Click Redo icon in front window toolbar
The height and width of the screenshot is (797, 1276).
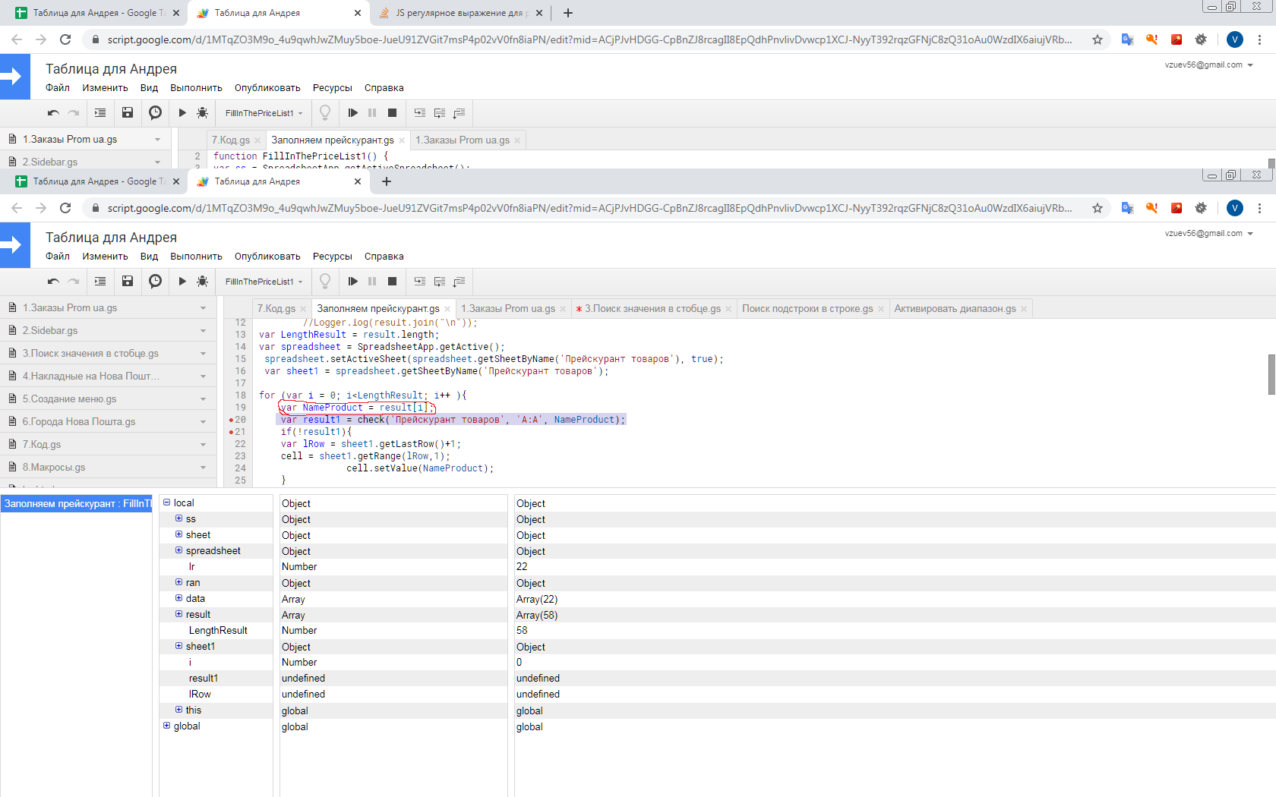pos(74,282)
